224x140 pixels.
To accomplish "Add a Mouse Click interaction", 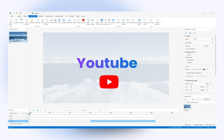I will tap(97, 22).
